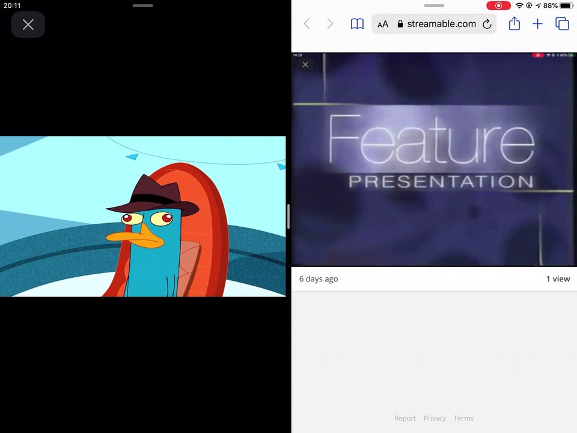This screenshot has width=577, height=433.
Task: Reload the streamable.com page
Action: [487, 24]
